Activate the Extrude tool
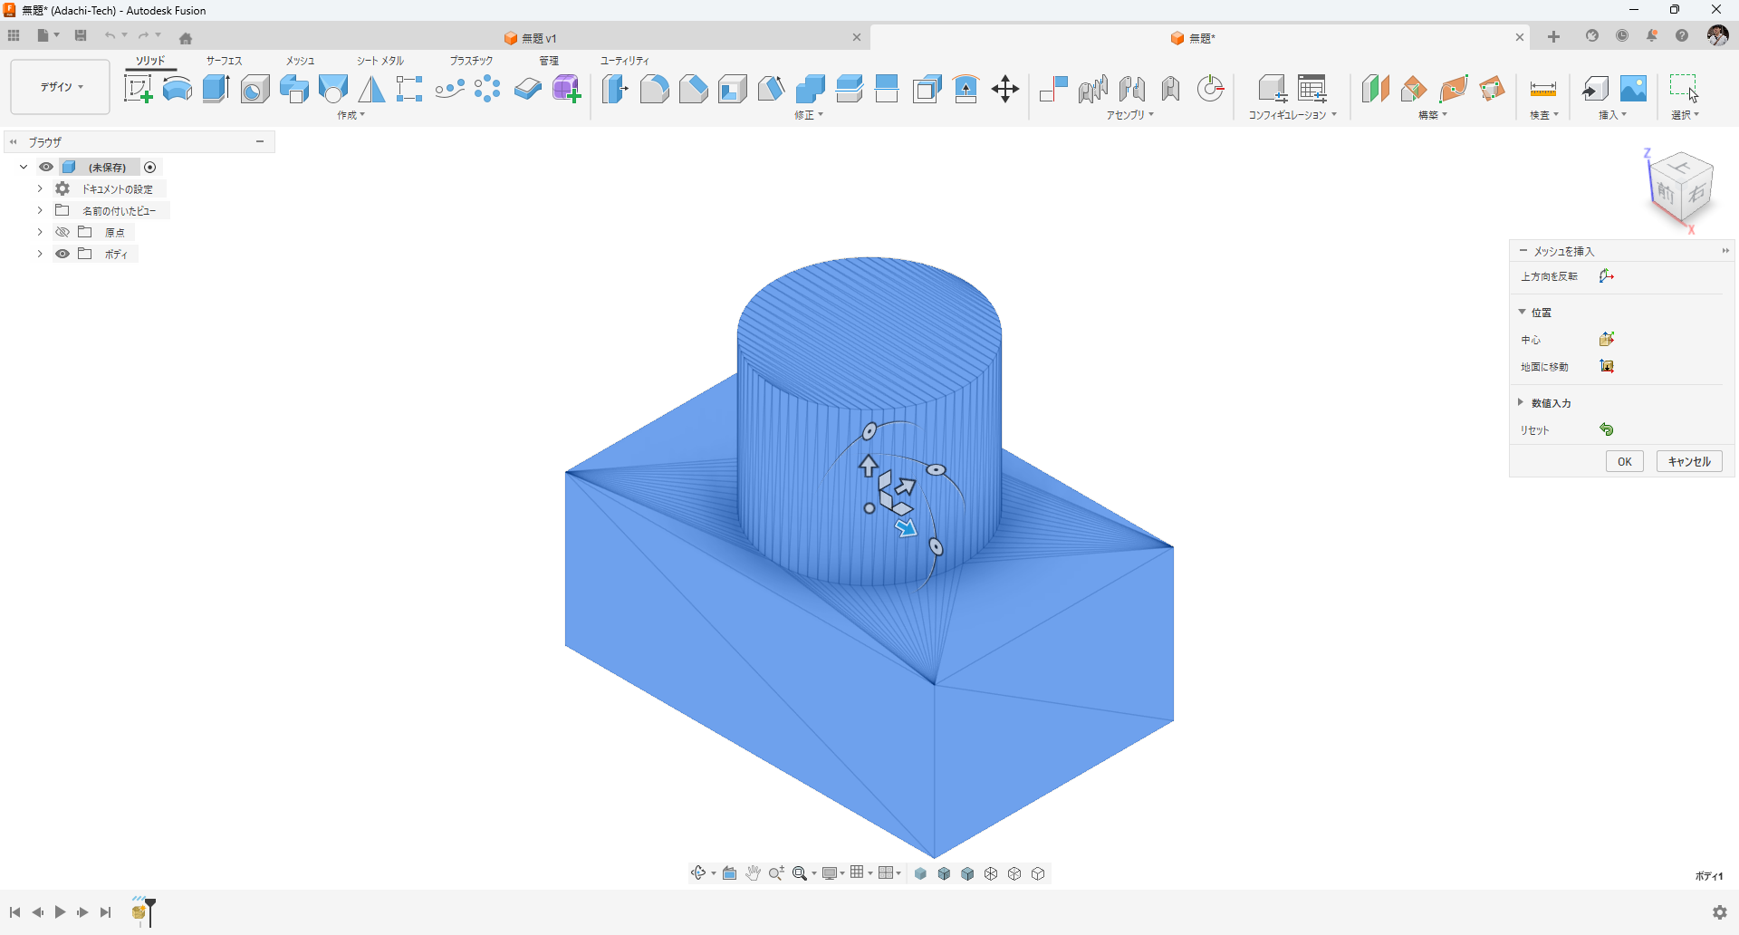Screen dimensions: 1739x935 click(216, 89)
